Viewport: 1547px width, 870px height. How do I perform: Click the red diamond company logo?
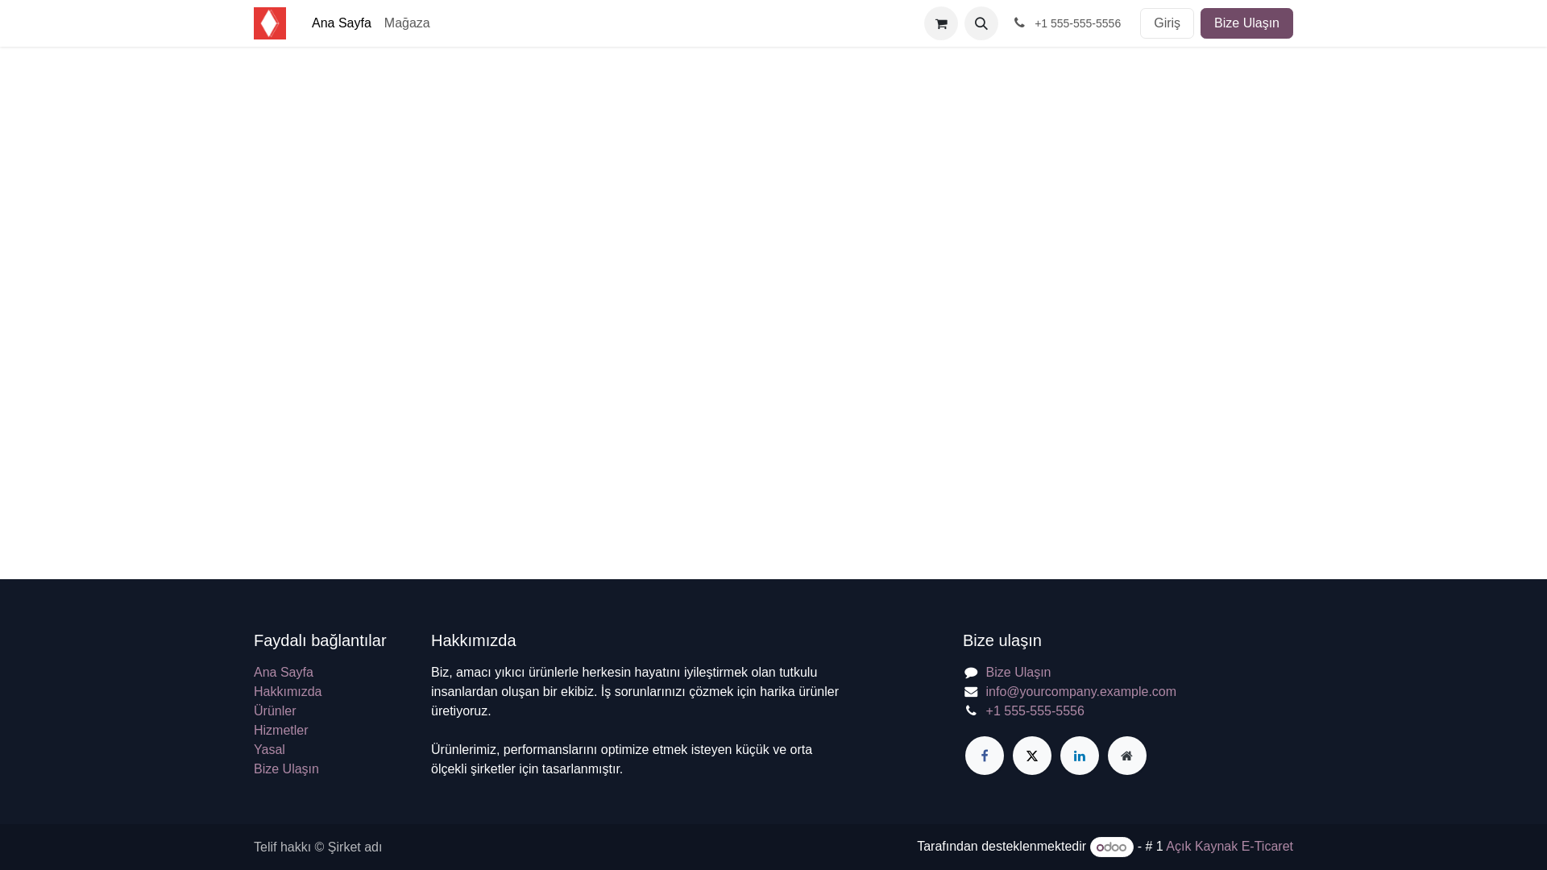tap(270, 23)
